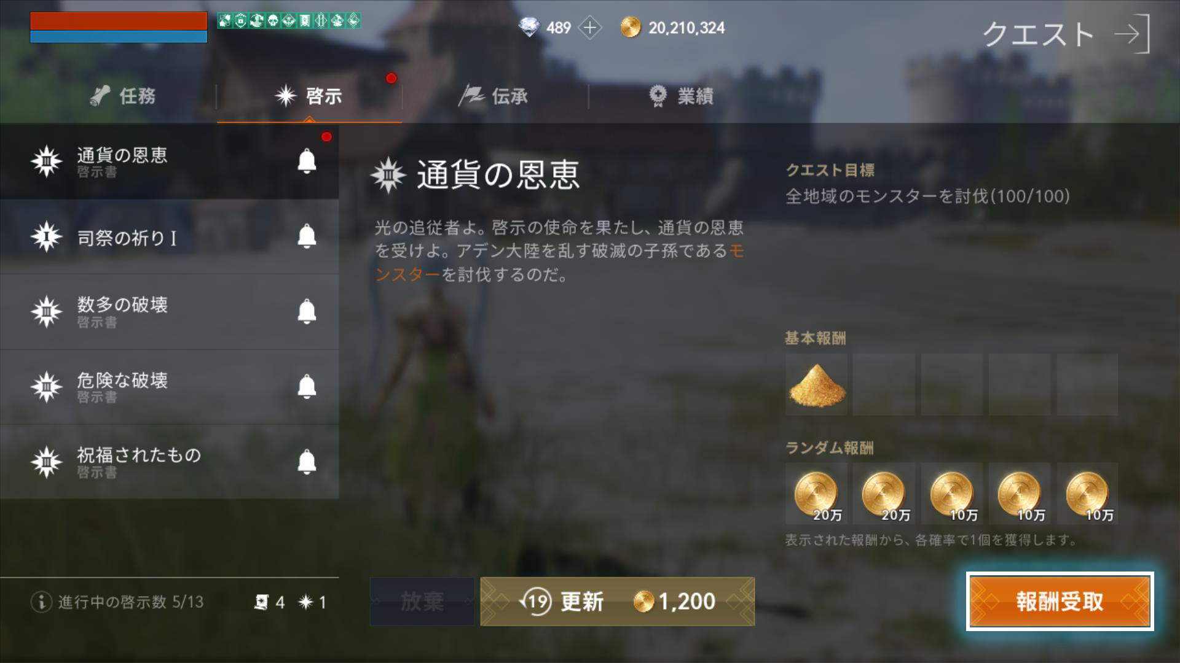Open the 伝承 tab
Viewport: 1180px width, 663px height.
pos(495,96)
